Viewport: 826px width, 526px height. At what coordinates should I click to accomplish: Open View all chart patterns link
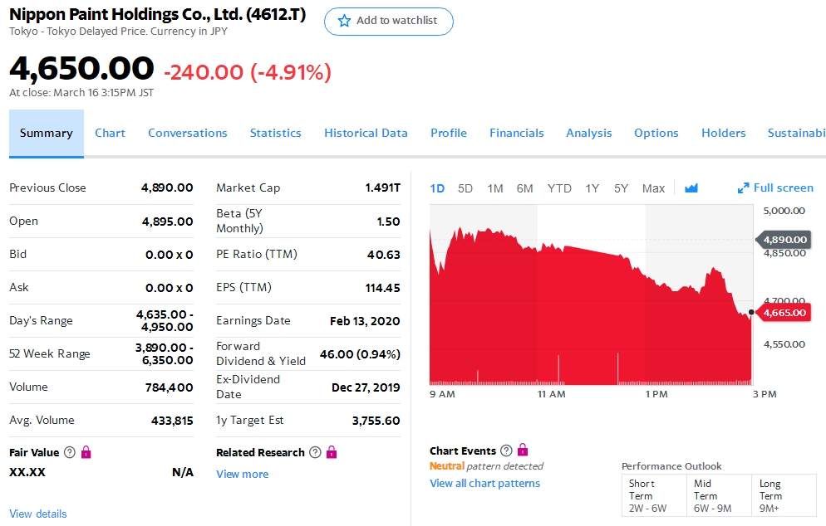click(x=484, y=483)
